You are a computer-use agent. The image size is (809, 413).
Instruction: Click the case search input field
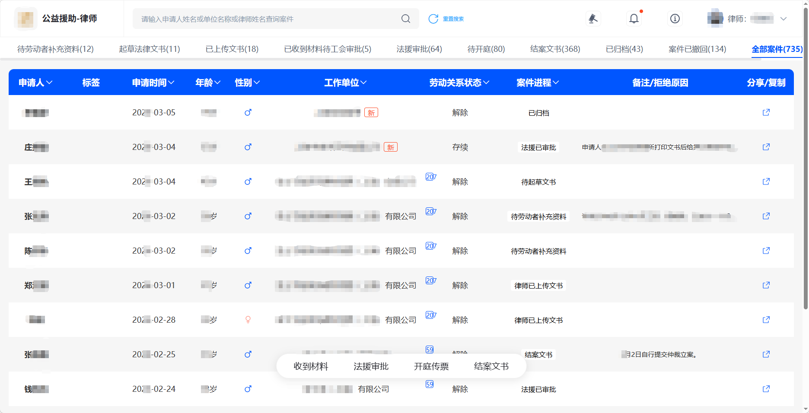pyautogui.click(x=268, y=19)
